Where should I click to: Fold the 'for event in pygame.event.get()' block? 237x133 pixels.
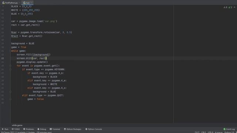point(10,66)
